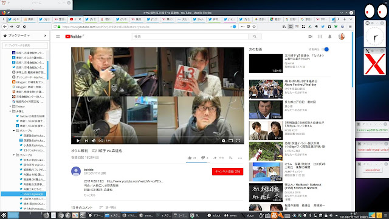Viewport: 389px width, 219px height.
Task: Click the red channel subscribe button
Action: (x=227, y=172)
